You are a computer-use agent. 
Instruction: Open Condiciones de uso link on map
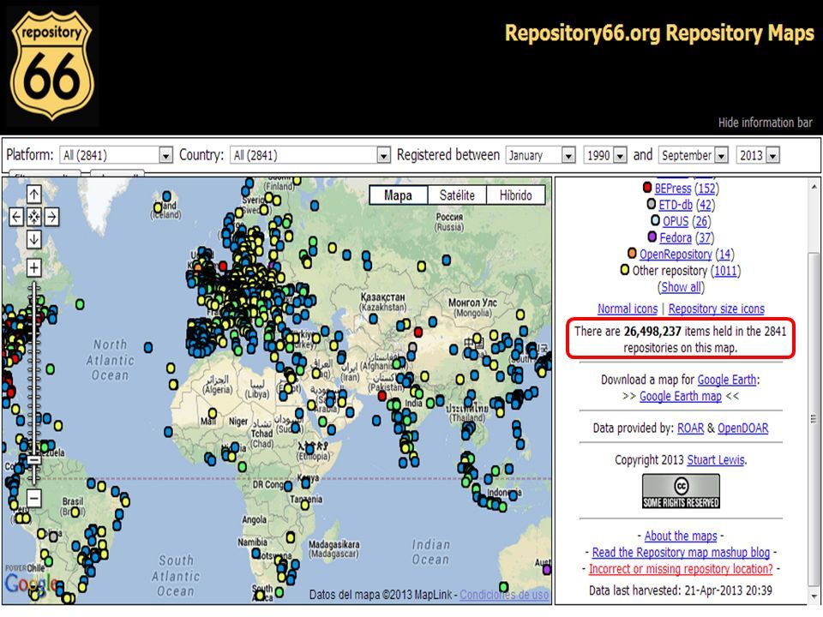click(x=504, y=595)
